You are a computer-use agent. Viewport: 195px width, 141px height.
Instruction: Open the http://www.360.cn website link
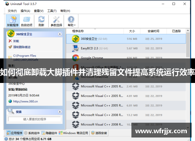25,101
